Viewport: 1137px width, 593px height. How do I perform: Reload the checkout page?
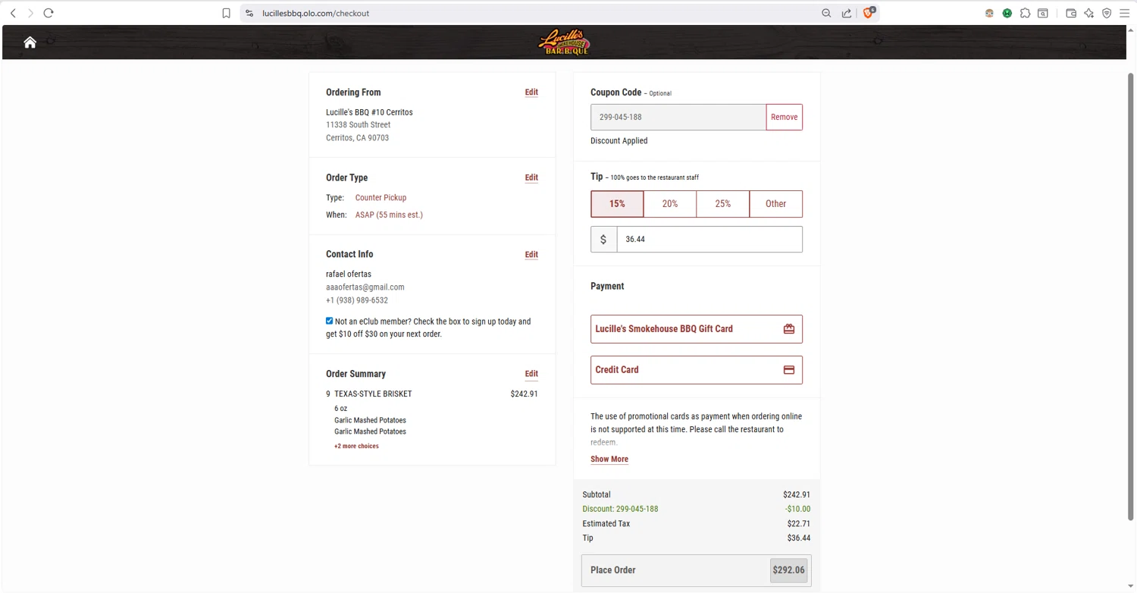pos(49,13)
